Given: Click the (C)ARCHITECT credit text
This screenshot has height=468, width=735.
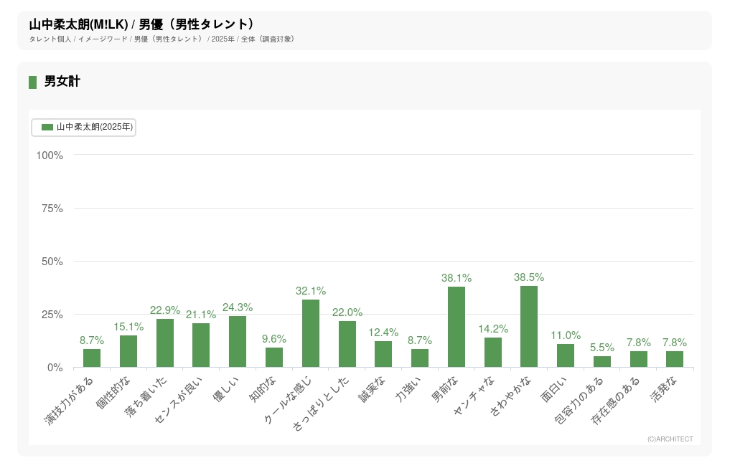Looking at the screenshot, I should click(670, 439).
